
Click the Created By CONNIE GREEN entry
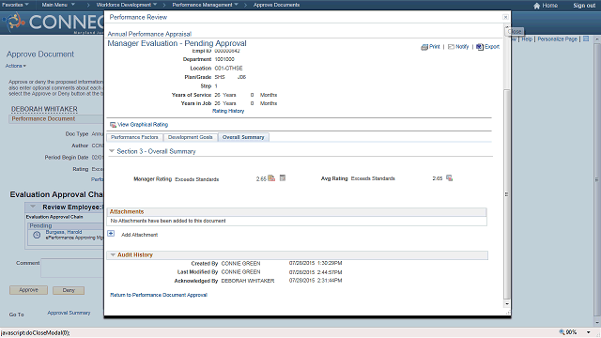pyautogui.click(x=240, y=263)
